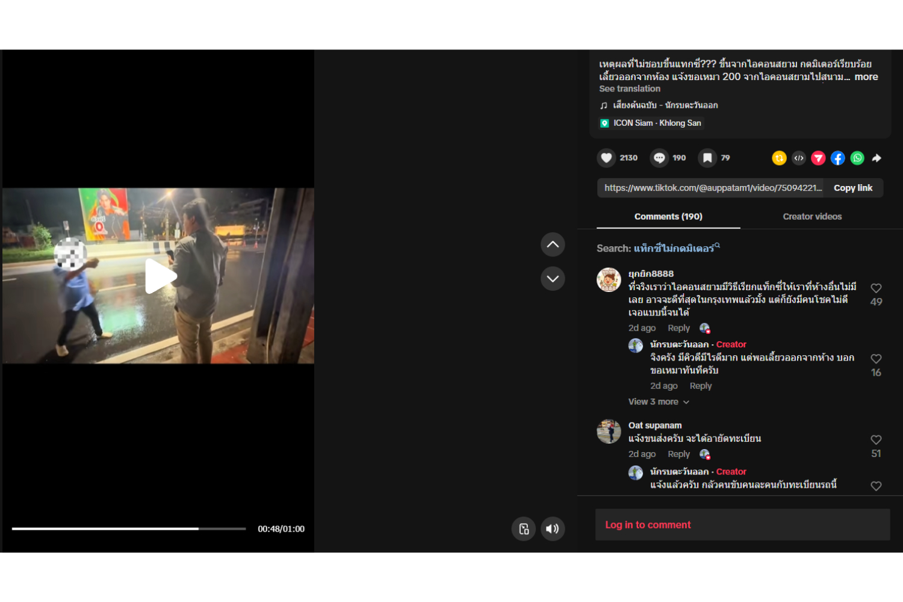Share video to Facebook
This screenshot has height=602, width=903.
pyautogui.click(x=837, y=158)
